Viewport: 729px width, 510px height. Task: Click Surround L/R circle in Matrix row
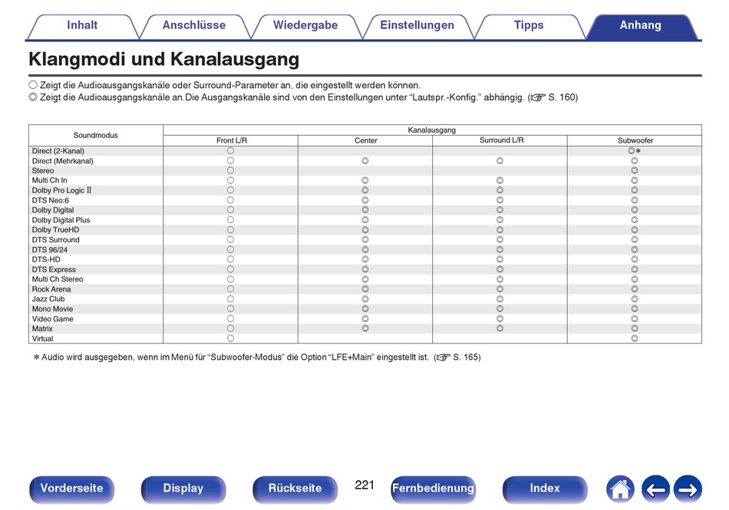pyautogui.click(x=500, y=328)
